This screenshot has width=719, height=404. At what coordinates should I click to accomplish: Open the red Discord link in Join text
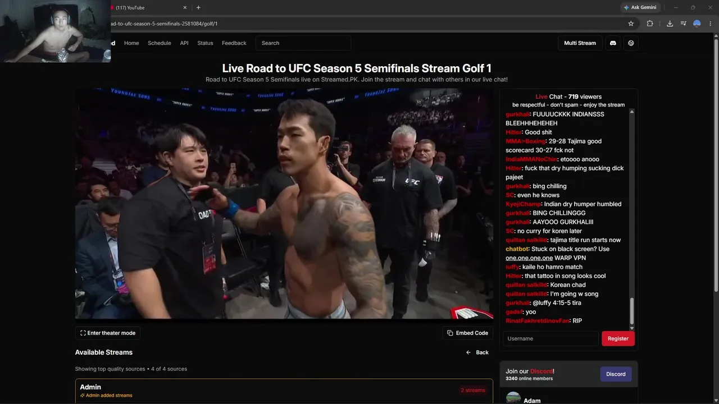pos(541,371)
